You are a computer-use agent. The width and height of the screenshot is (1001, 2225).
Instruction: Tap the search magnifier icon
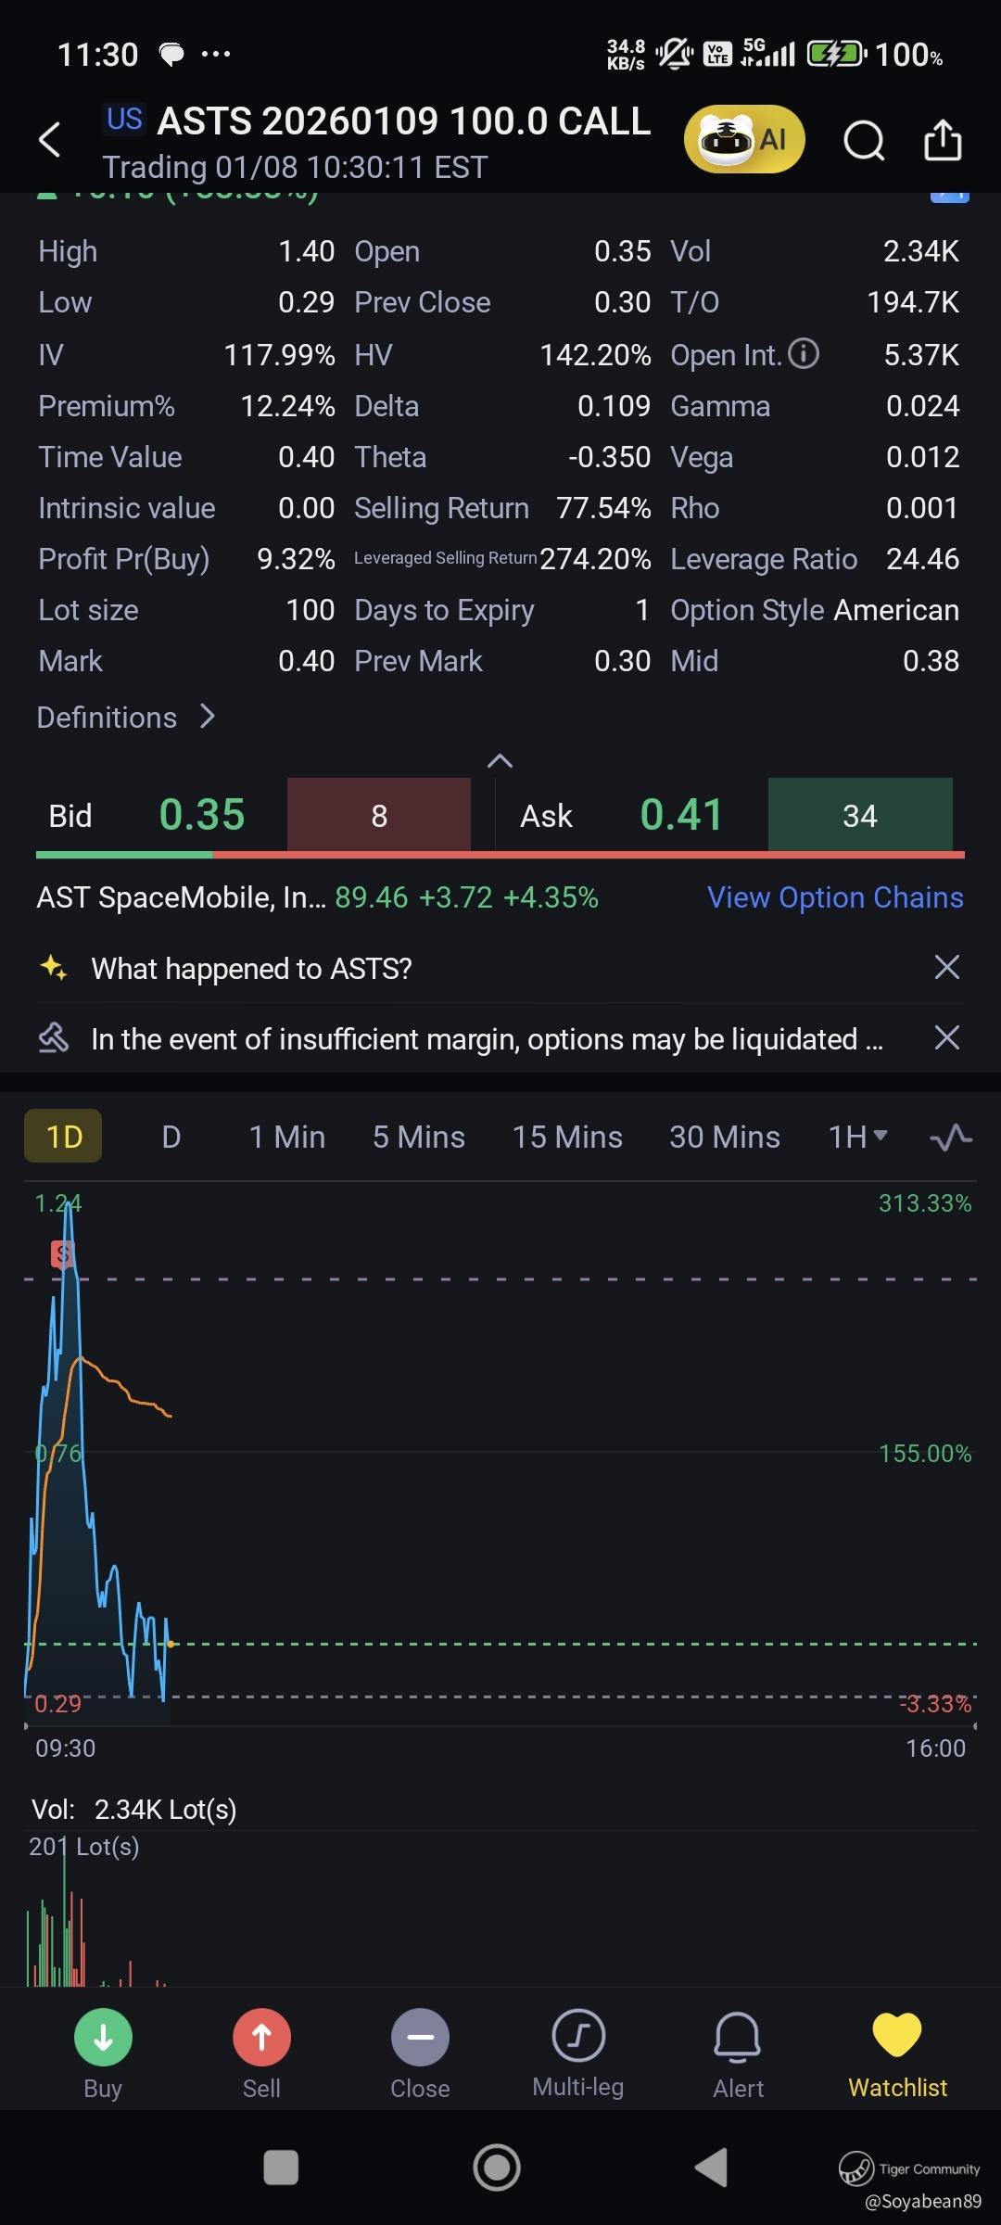click(863, 141)
